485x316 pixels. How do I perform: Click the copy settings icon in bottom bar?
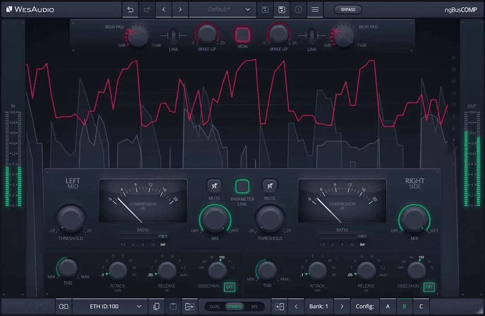click(157, 306)
